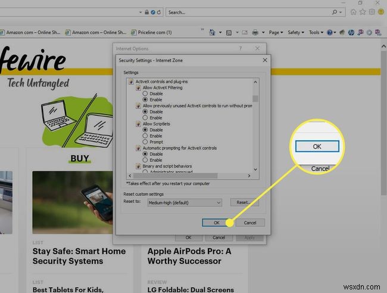The height and width of the screenshot is (293, 387).
Task: Open the Reset to Medium-high dropdown
Action: tap(185, 203)
